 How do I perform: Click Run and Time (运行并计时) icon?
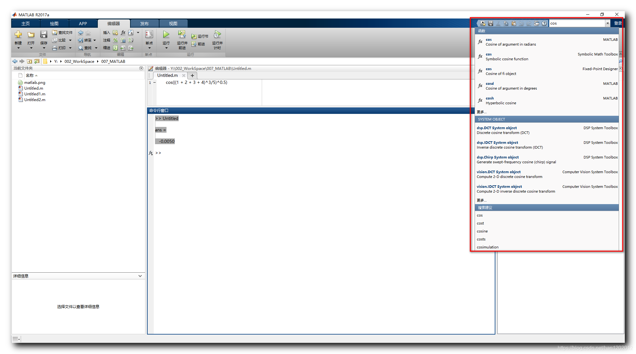[x=217, y=35]
